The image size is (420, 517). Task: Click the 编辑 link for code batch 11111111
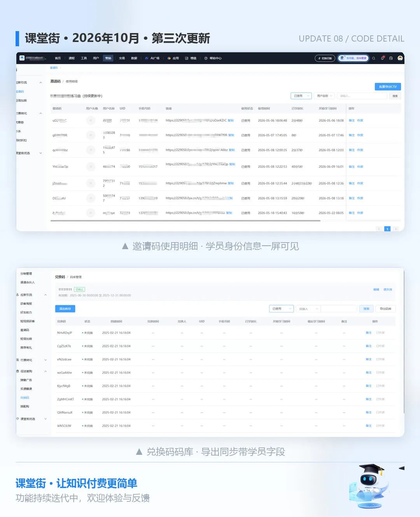pos(376,290)
